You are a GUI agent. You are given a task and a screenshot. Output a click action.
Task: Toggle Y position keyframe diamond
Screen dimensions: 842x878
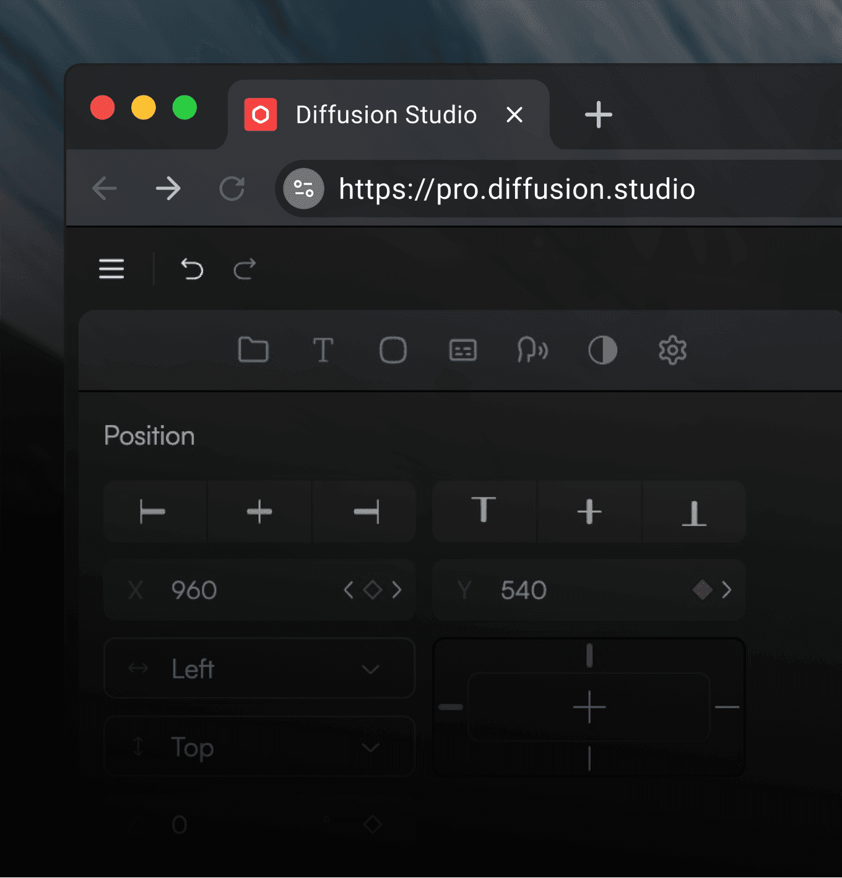(x=703, y=590)
